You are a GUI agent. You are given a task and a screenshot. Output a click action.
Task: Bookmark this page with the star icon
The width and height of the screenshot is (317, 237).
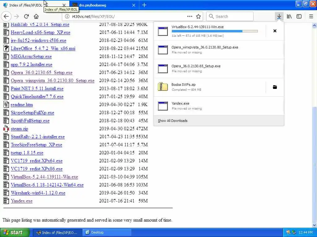198,17
